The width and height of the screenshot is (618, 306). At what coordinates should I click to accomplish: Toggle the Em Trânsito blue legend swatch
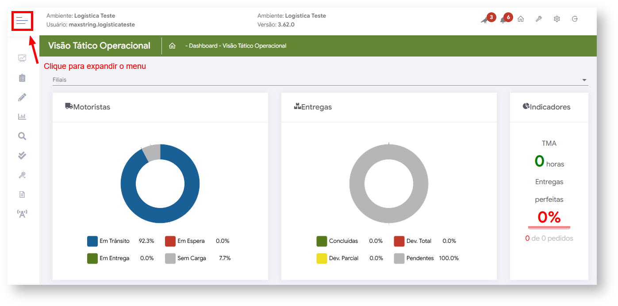(92, 241)
